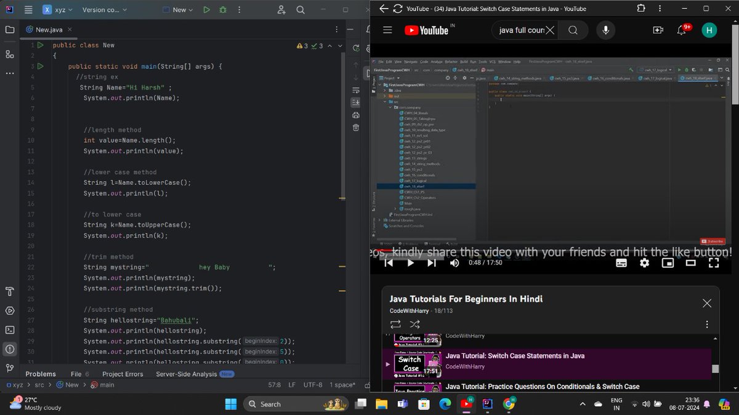Change the LF line separator
This screenshot has width=739, height=415.
292,385
